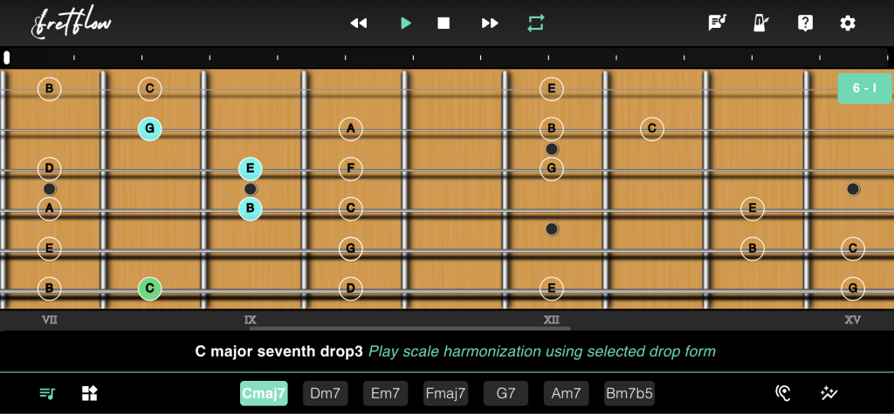Select the Cmaj7 chord tab

click(264, 393)
